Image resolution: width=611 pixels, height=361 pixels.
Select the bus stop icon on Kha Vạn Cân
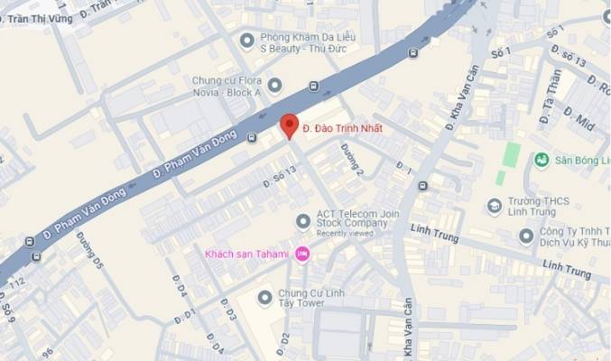point(422,186)
